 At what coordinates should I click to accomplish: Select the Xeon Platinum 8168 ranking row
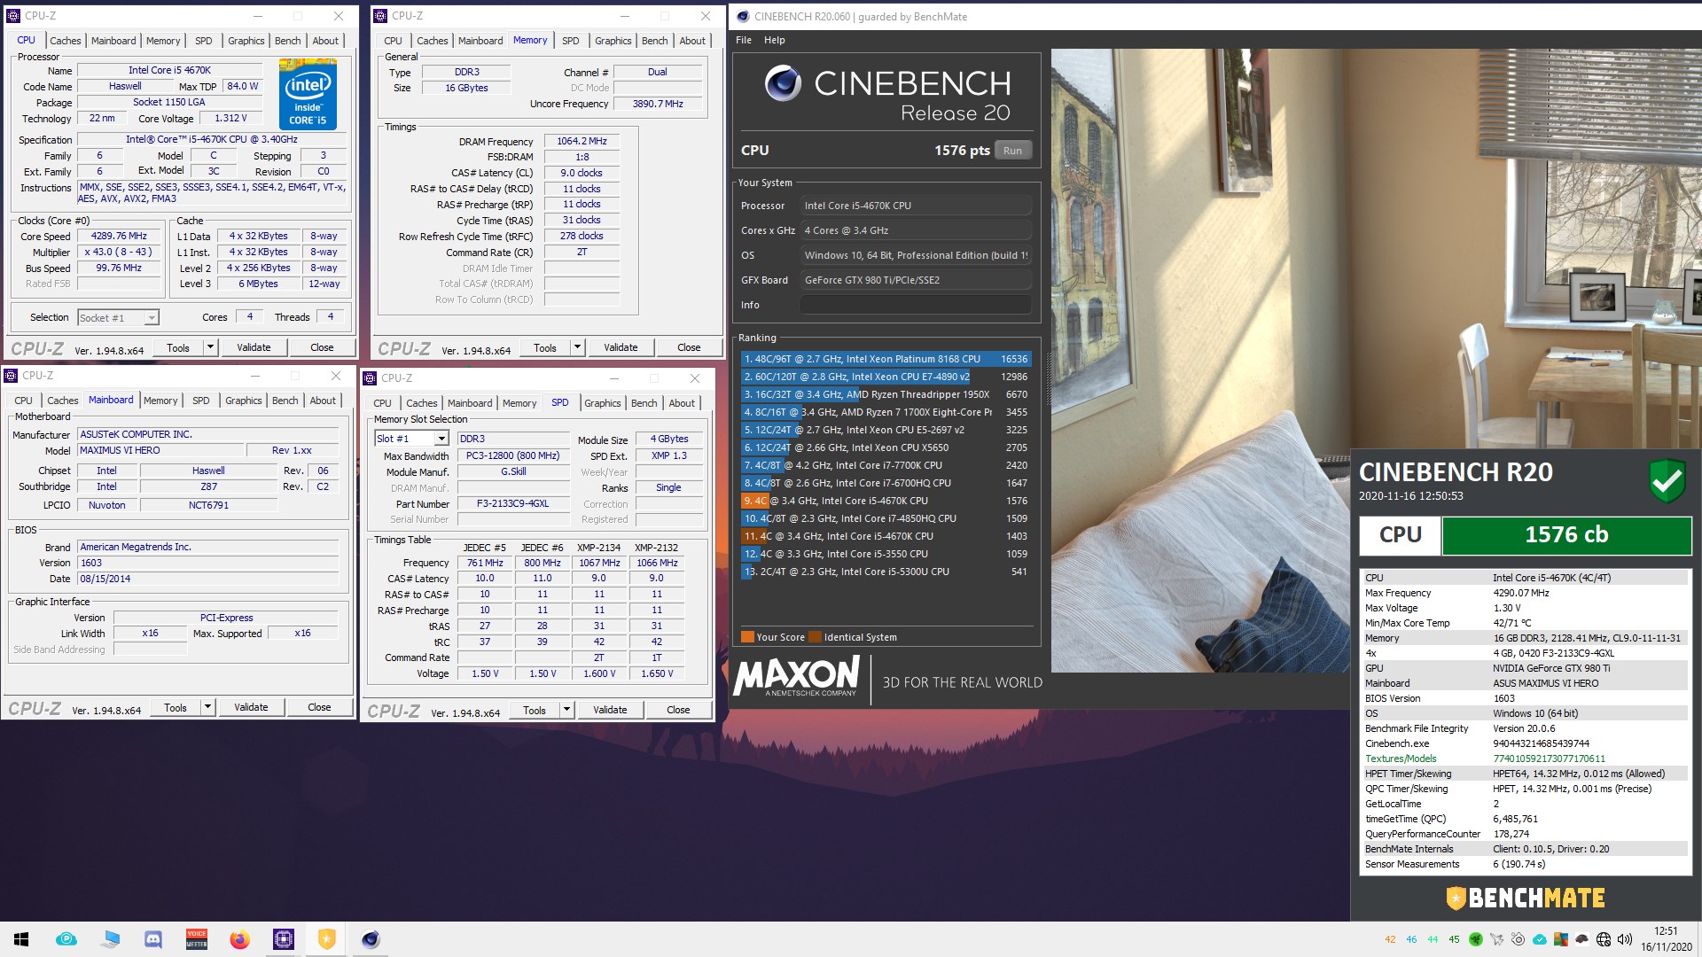(x=886, y=359)
